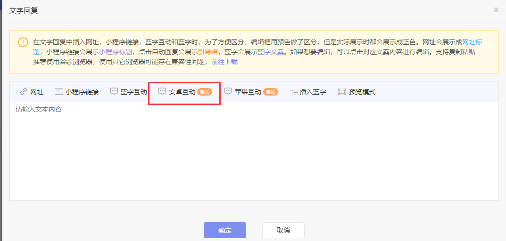The image size is (506, 241).
Task: Click the 蓝字文案 sample text
Action: [271, 52]
